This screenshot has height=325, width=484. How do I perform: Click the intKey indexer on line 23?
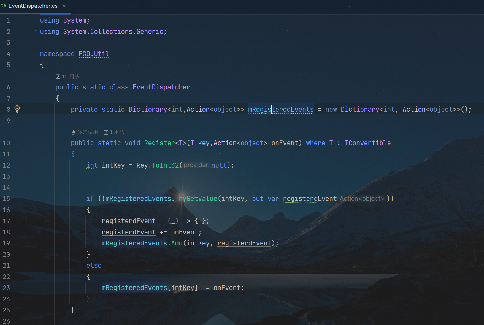183,288
